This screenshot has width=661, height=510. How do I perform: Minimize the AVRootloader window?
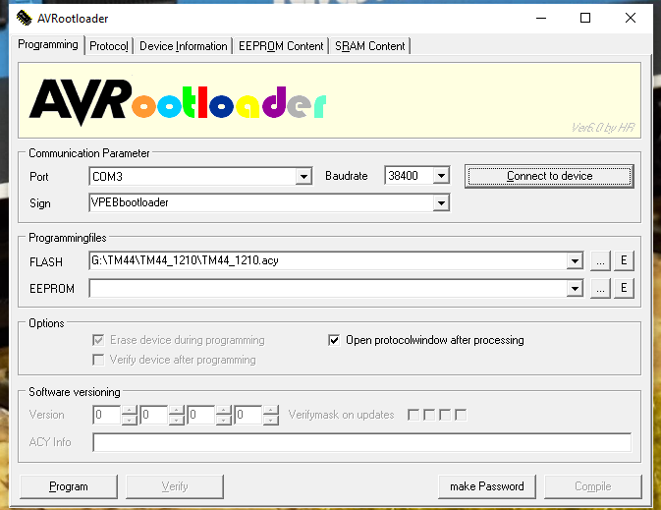(540, 18)
